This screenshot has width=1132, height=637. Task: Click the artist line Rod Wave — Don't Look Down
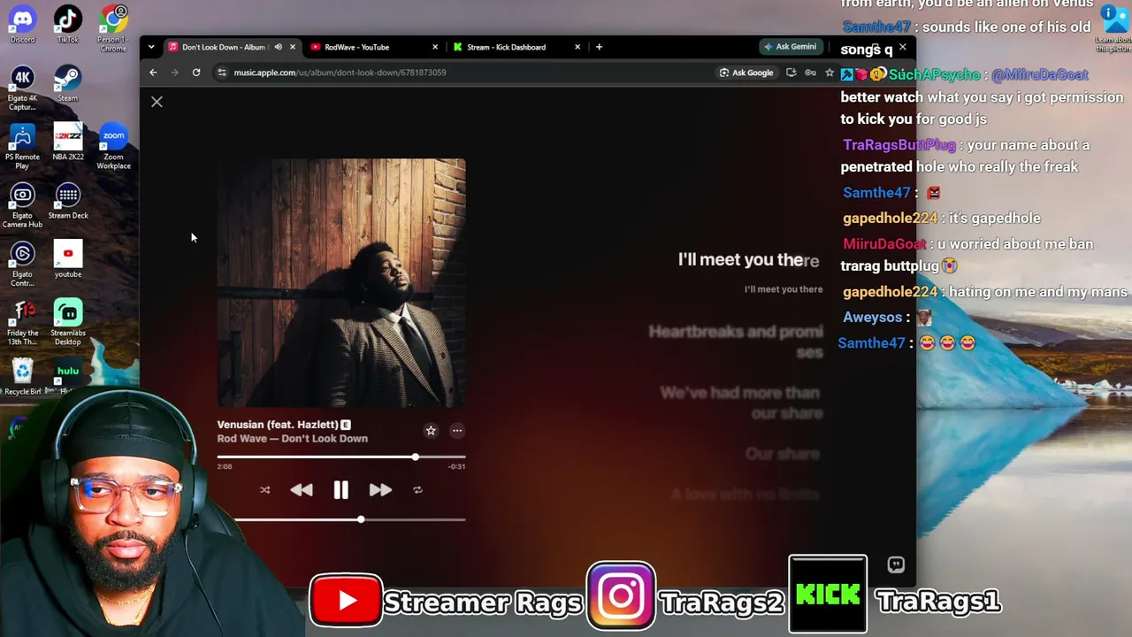(x=293, y=439)
